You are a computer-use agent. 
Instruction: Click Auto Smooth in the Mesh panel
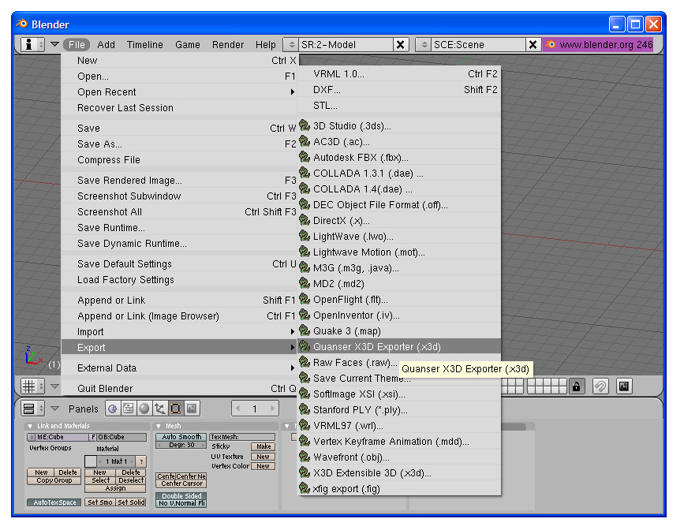pos(181,438)
